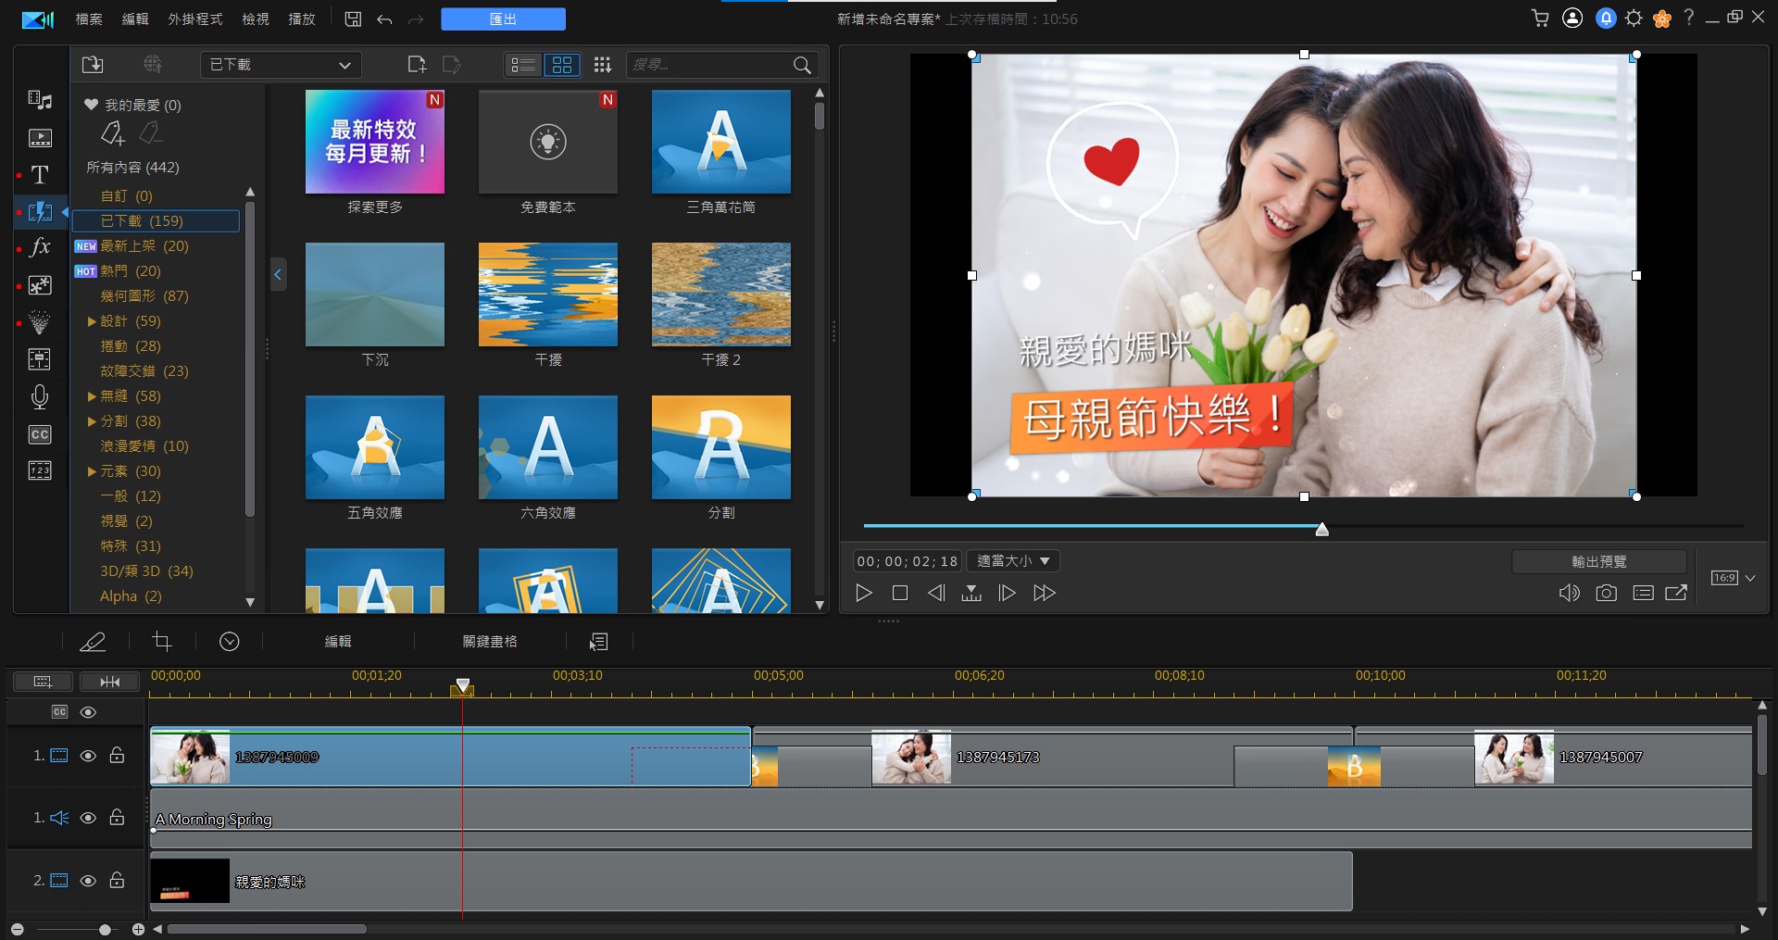
Task: Hide video track 2 using eye icon
Action: [x=88, y=881]
